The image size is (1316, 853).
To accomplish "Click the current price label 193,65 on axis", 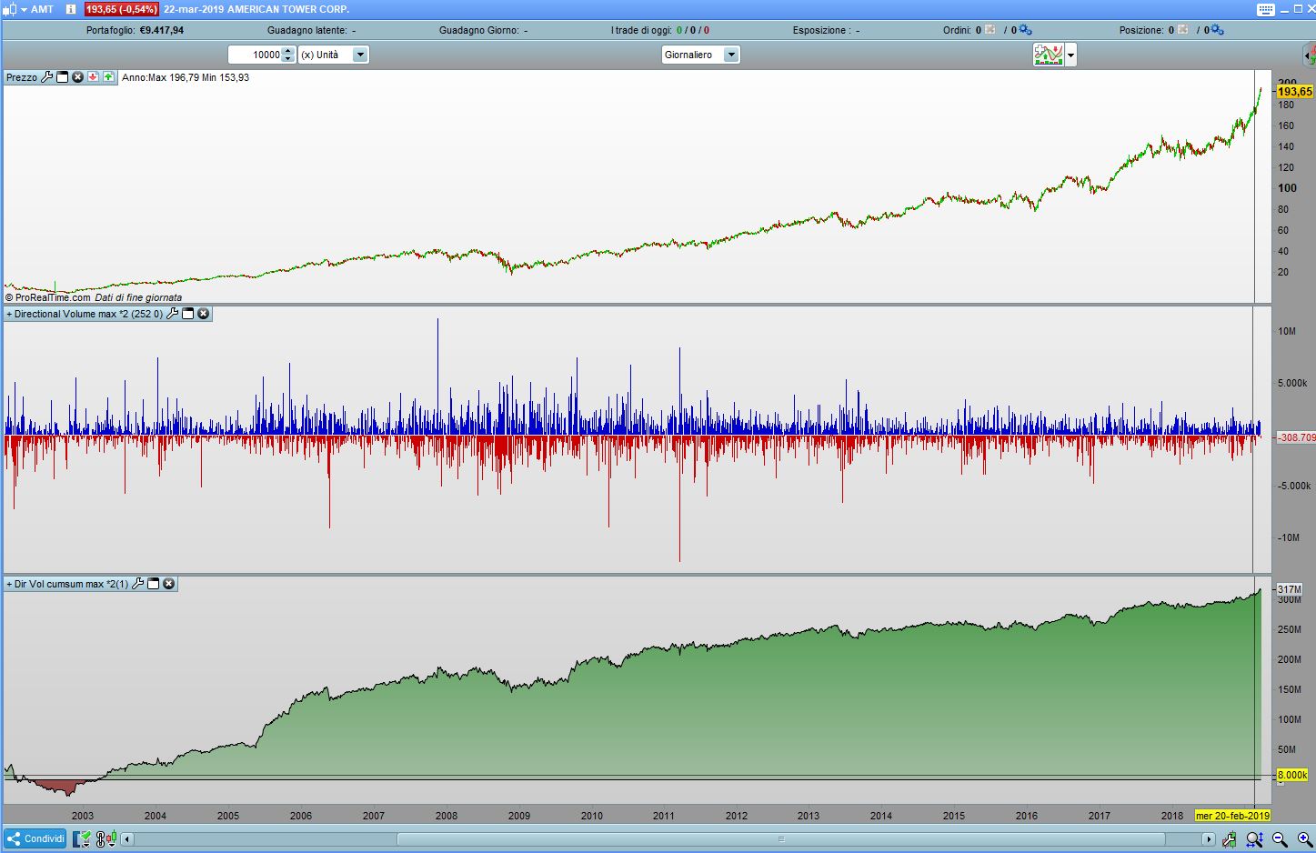I will (1295, 92).
